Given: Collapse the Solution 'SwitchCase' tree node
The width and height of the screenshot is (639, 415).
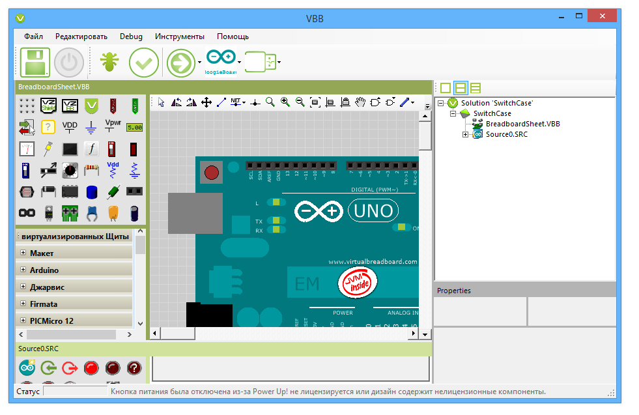Looking at the screenshot, I should tap(442, 103).
